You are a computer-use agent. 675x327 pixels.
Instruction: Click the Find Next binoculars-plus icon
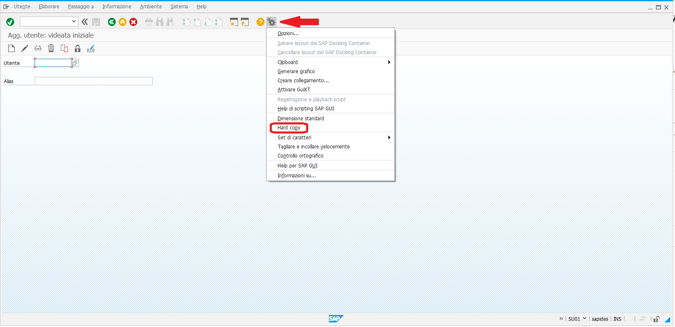point(170,22)
